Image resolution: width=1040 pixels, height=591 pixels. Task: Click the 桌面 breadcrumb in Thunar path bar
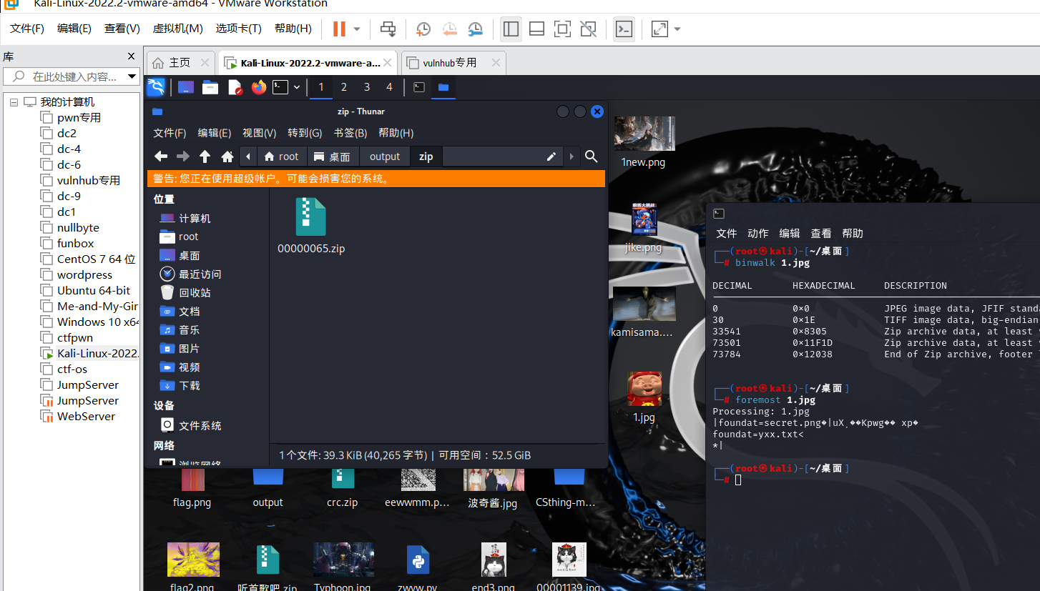tap(333, 157)
